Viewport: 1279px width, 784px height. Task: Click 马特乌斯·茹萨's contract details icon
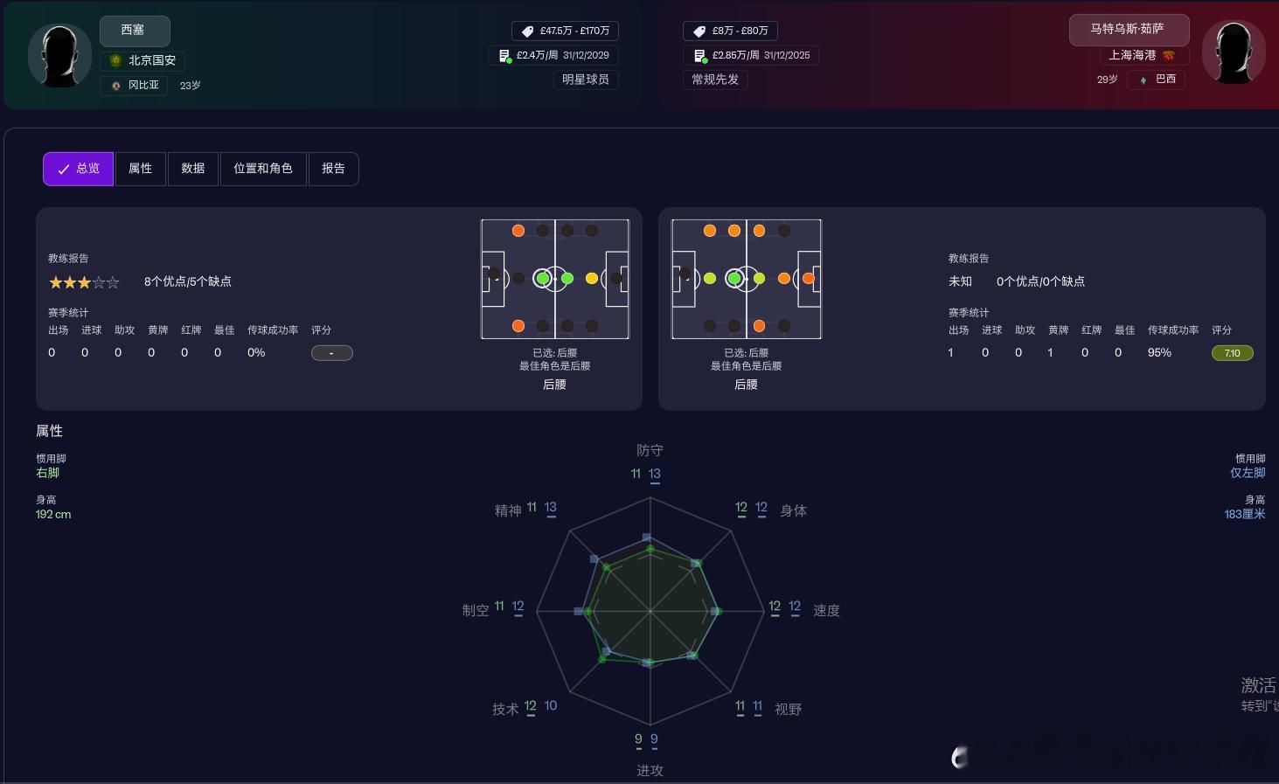[700, 54]
